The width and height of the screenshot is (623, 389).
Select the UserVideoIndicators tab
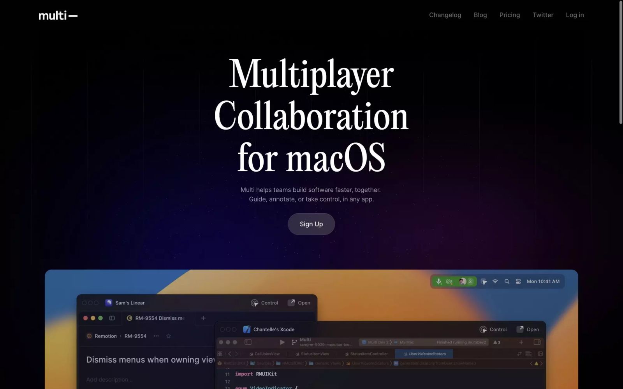424,354
